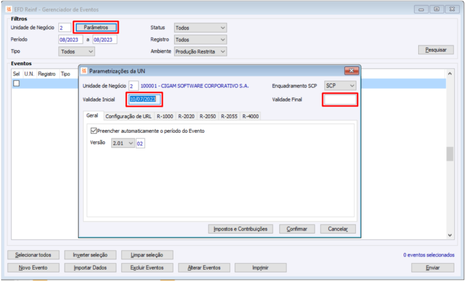Click Excluir Eventos button
Image resolution: width=466 pixels, height=282 pixels.
[147, 268]
